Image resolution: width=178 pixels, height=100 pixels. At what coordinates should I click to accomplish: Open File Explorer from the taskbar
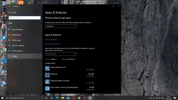pos(63,98)
